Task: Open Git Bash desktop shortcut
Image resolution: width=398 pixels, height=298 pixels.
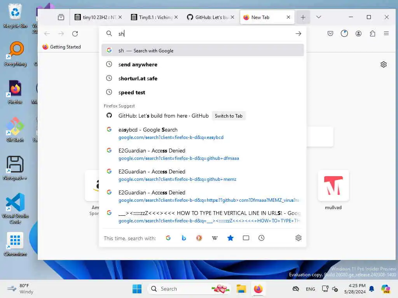Action: pyautogui.click(x=15, y=130)
